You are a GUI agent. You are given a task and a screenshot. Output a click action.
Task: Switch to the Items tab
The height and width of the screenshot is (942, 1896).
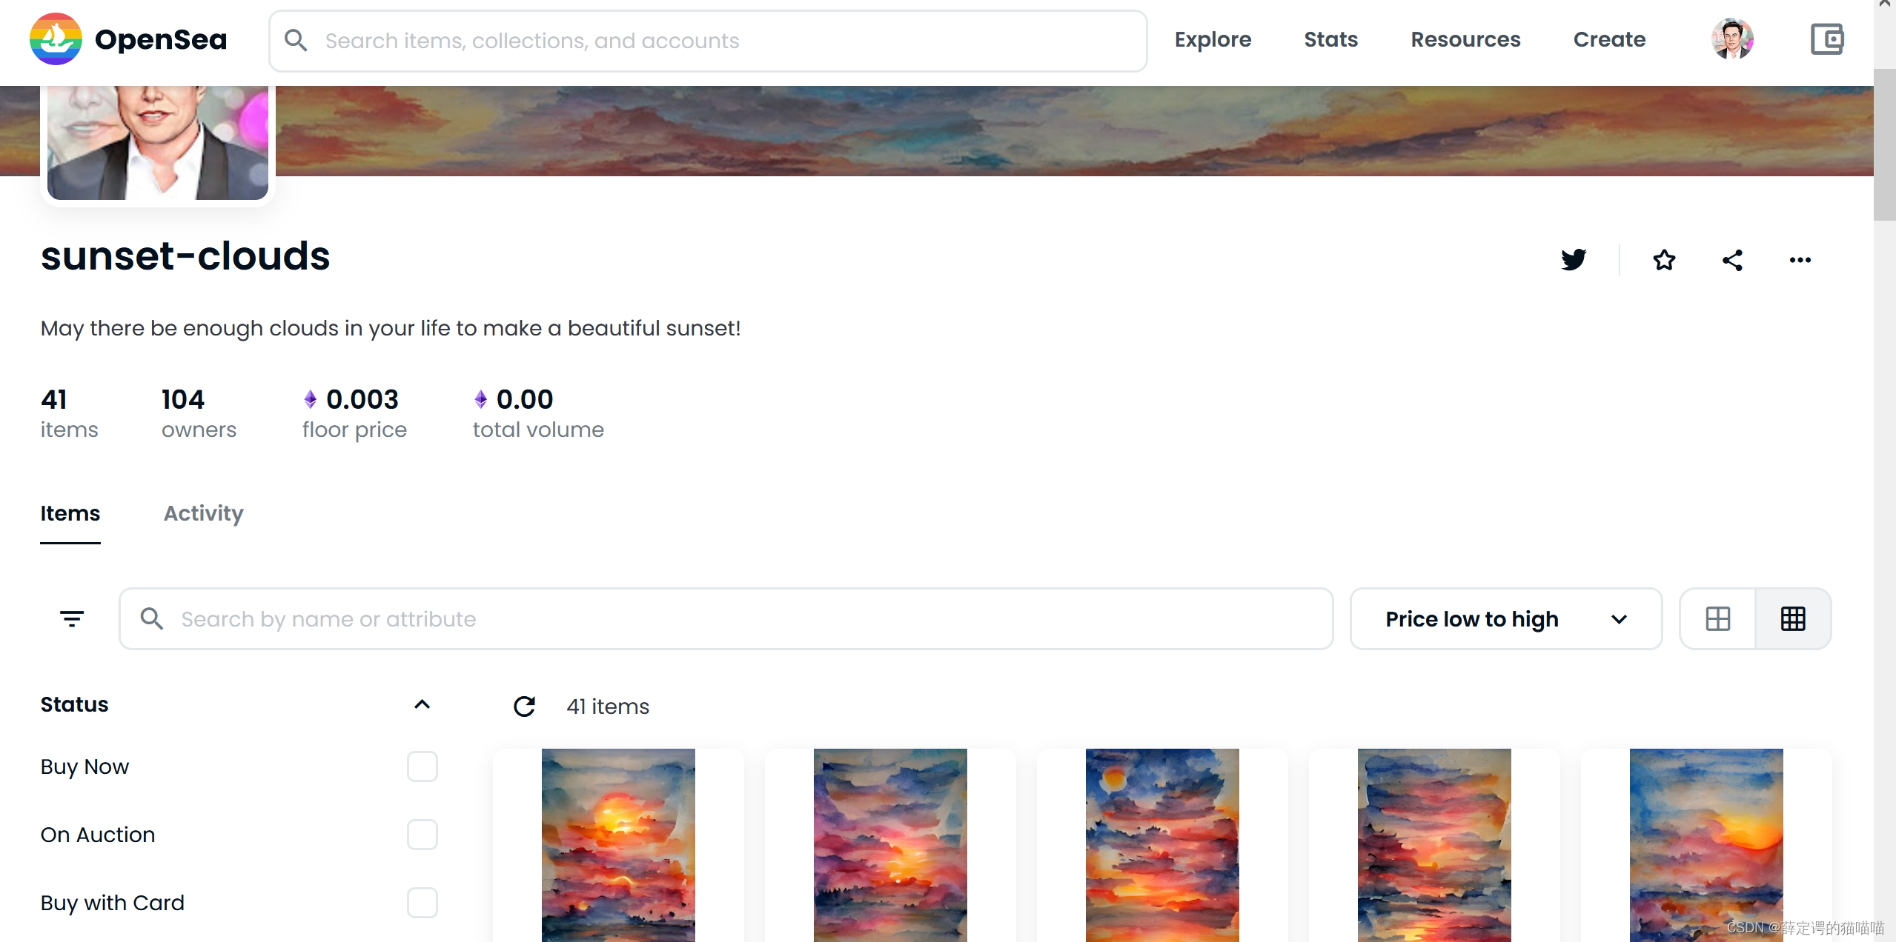pyautogui.click(x=70, y=513)
